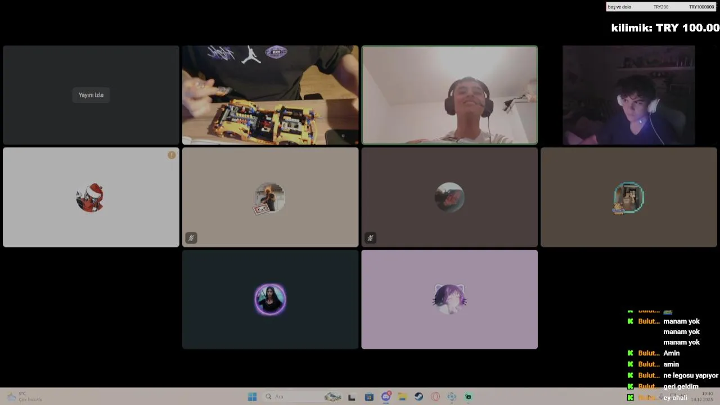Open the Windows Start menu

pyautogui.click(x=252, y=397)
